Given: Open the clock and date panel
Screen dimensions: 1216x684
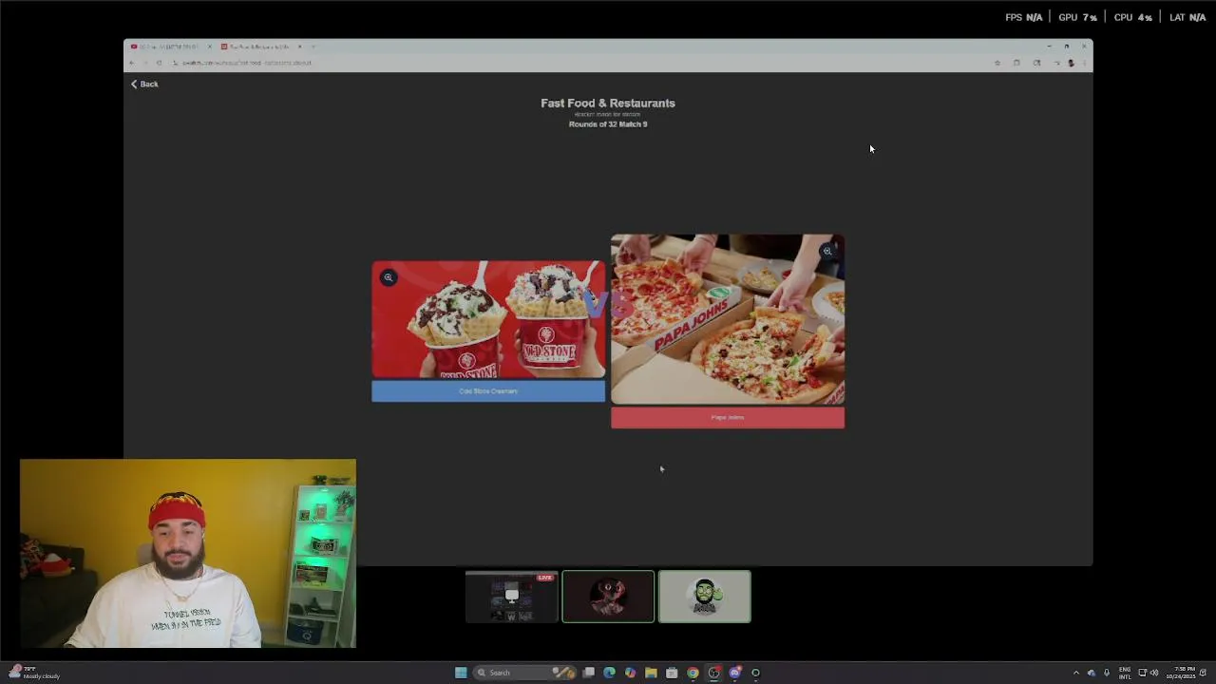Looking at the screenshot, I should pyautogui.click(x=1183, y=673).
